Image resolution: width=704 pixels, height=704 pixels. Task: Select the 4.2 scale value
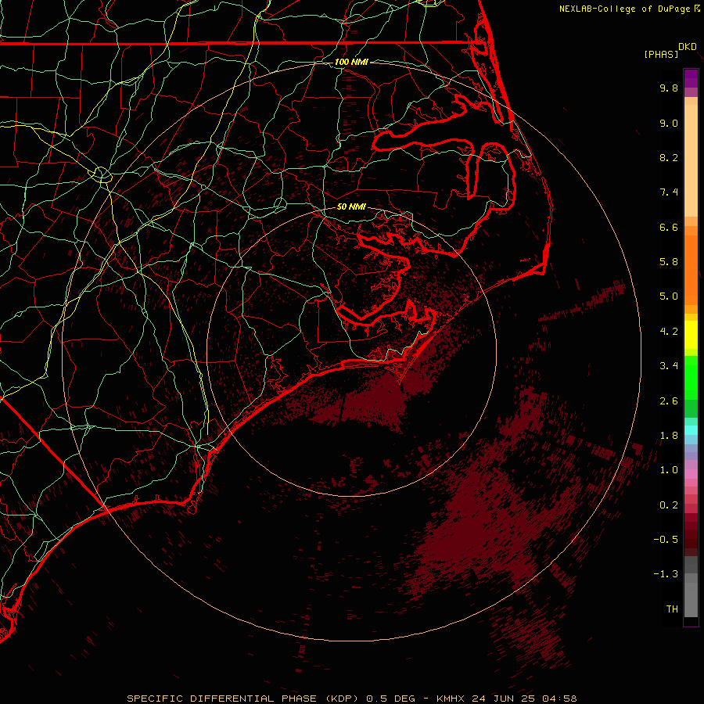(x=669, y=332)
